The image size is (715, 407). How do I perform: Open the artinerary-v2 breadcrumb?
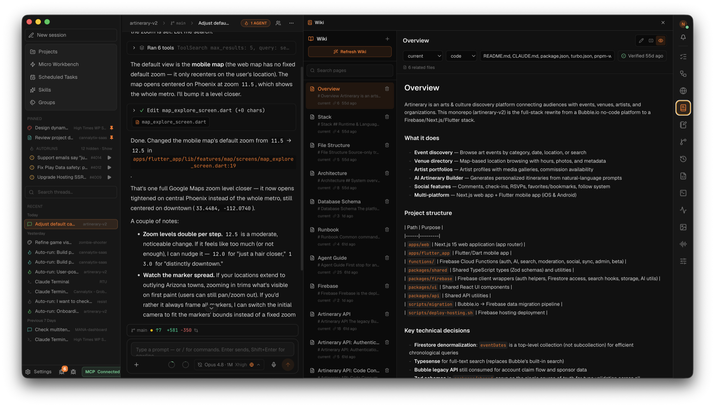(x=143, y=23)
